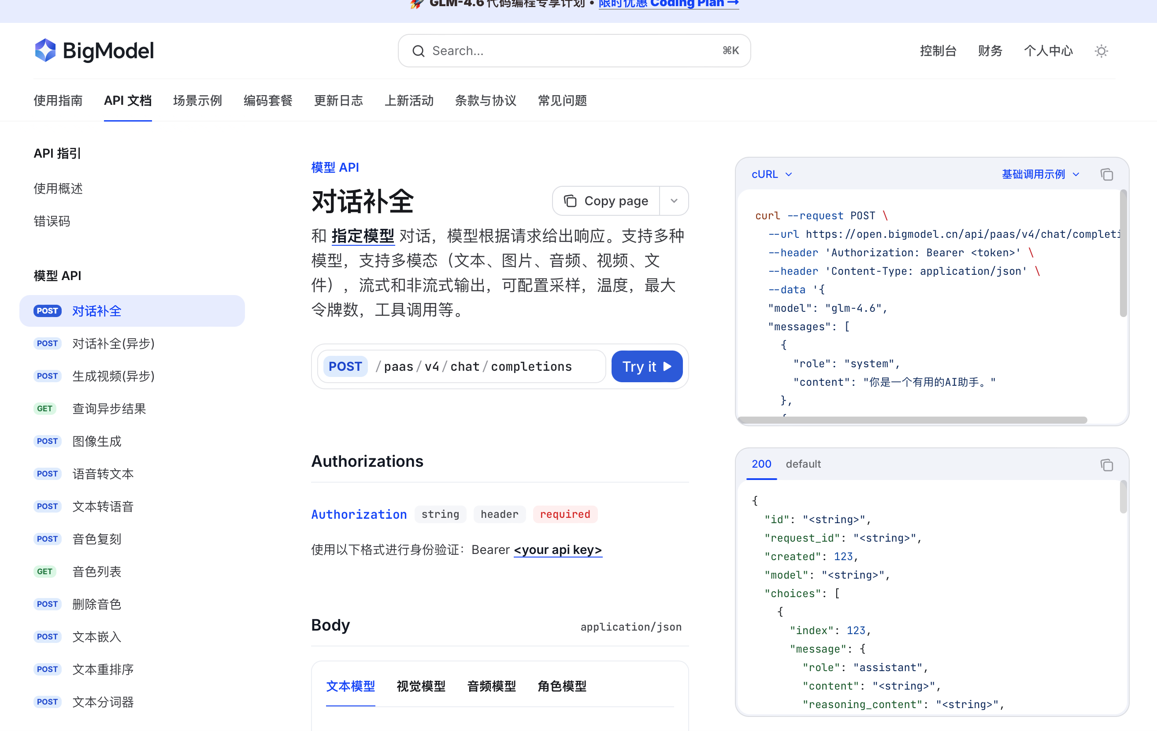This screenshot has width=1157, height=731.
Task: Open the 更新日志 menu item
Action: point(338,100)
